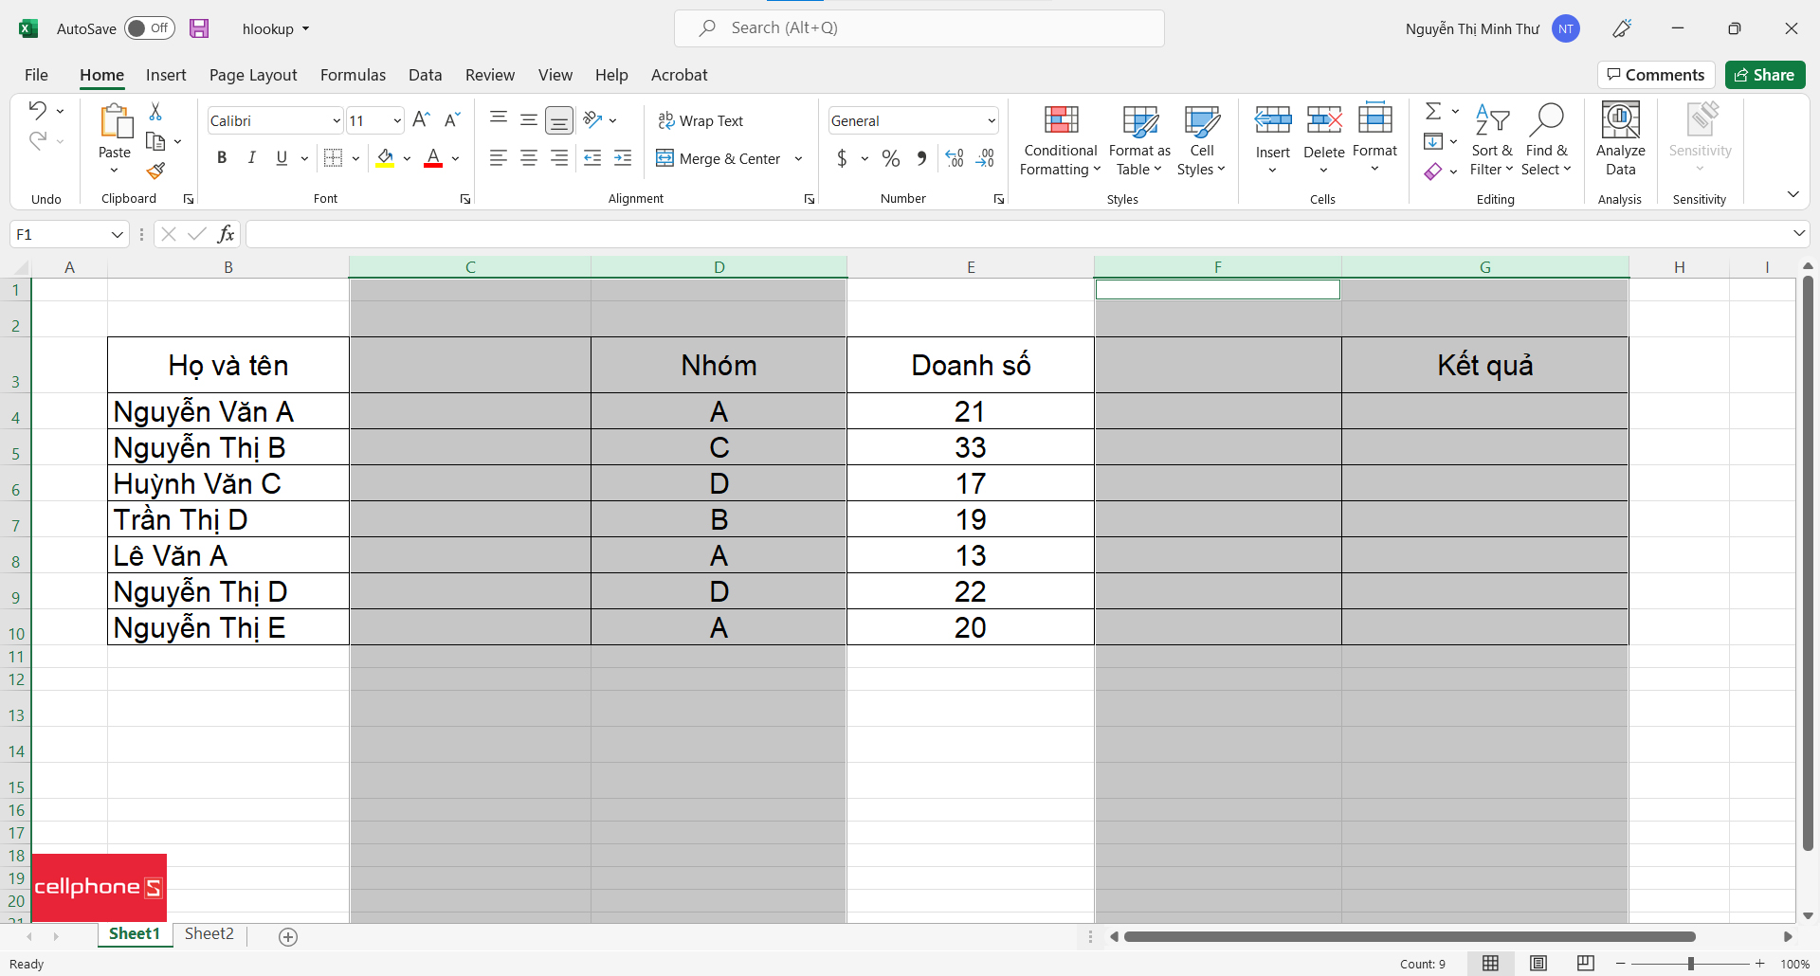Click the Comments button

[1656, 75]
